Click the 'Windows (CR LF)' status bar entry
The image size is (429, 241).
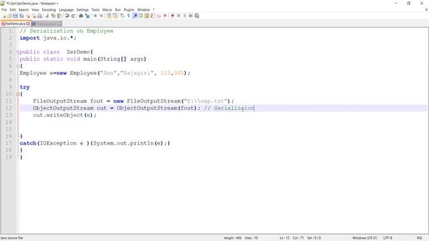click(x=365, y=238)
